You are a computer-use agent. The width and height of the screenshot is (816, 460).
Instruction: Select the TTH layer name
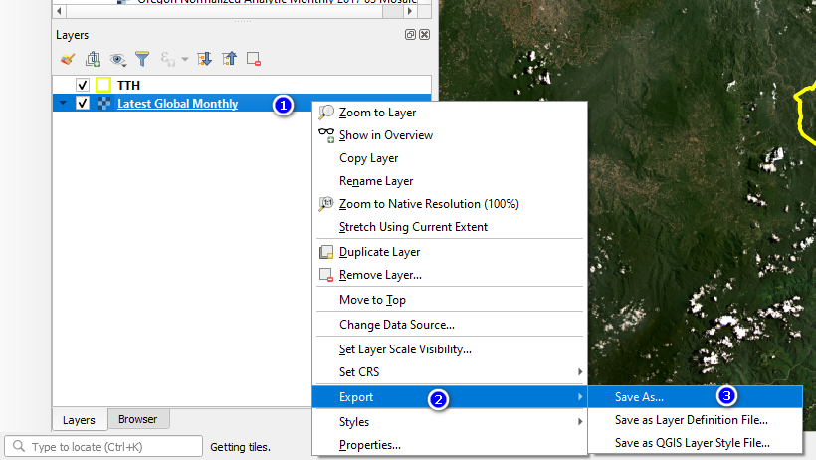(128, 85)
